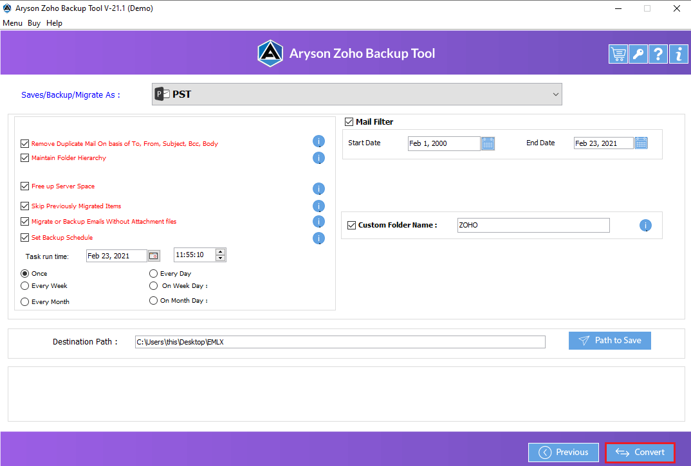The image size is (691, 466).
Task: Open Task run time calendar picker
Action: [154, 256]
